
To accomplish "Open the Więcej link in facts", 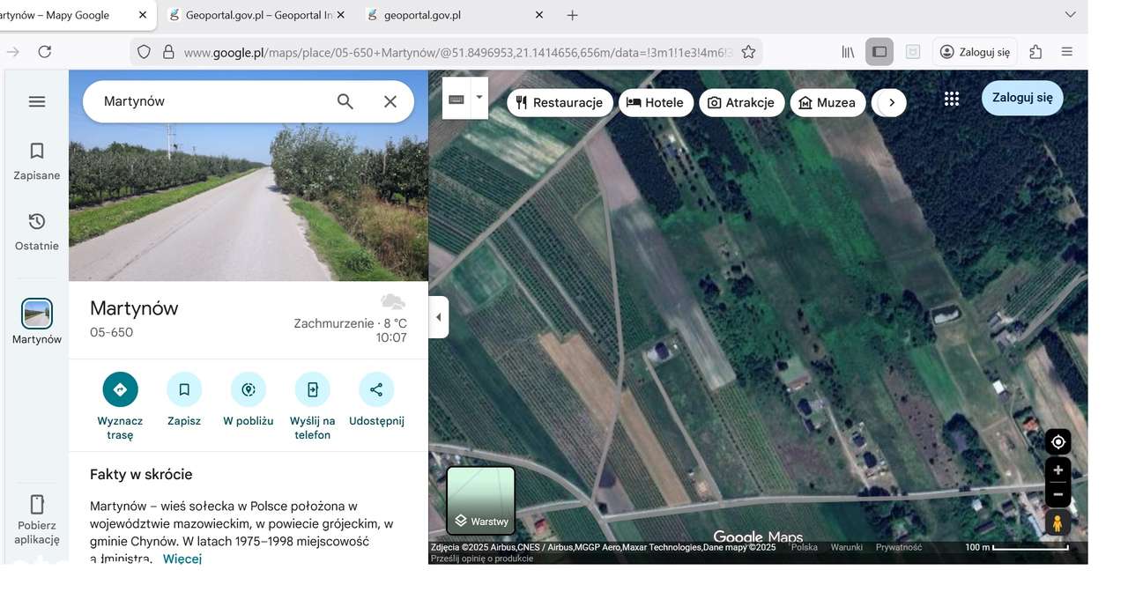I will 182,559.
